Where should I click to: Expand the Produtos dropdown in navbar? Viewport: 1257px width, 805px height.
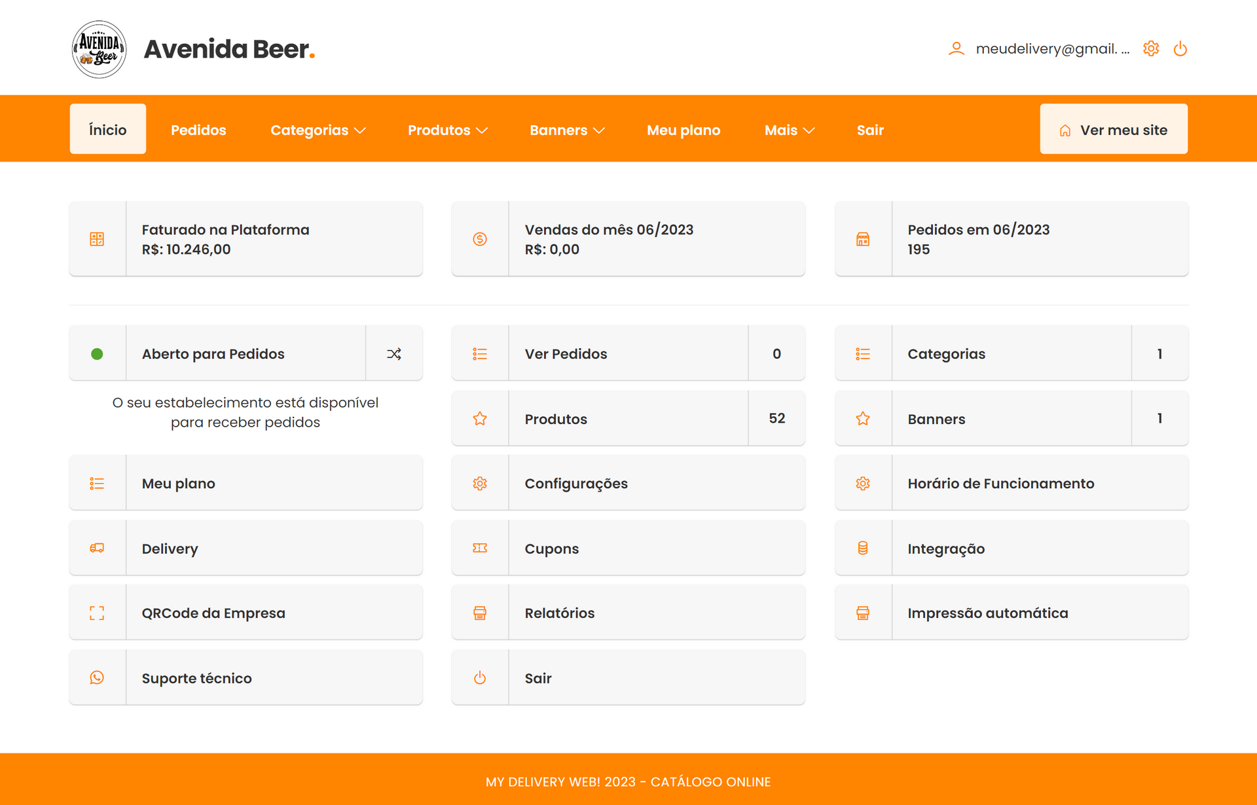click(447, 130)
